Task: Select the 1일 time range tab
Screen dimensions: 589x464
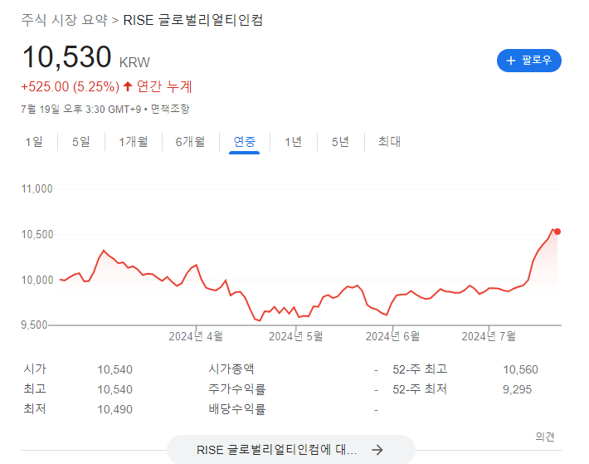Action: (34, 142)
